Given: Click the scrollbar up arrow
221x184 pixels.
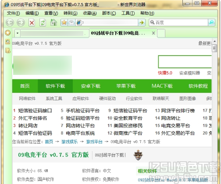Looking at the screenshot, I should click(x=214, y=42).
